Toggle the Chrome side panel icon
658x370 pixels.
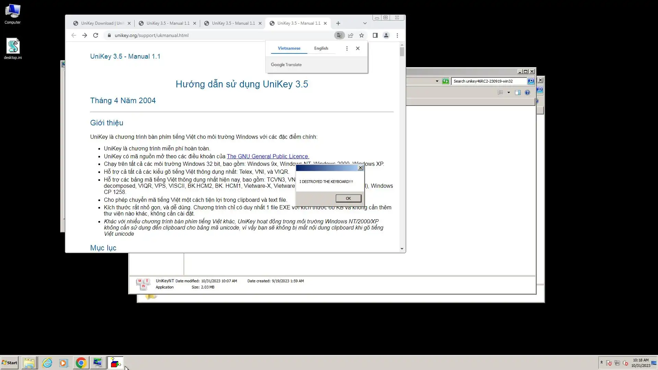(375, 35)
